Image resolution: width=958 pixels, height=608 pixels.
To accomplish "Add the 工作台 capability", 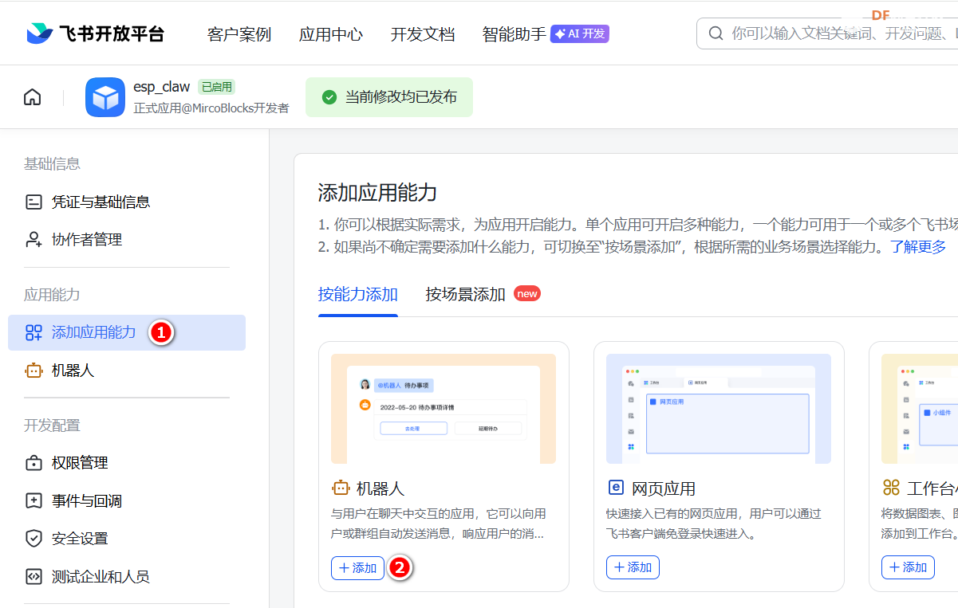I will [x=908, y=567].
